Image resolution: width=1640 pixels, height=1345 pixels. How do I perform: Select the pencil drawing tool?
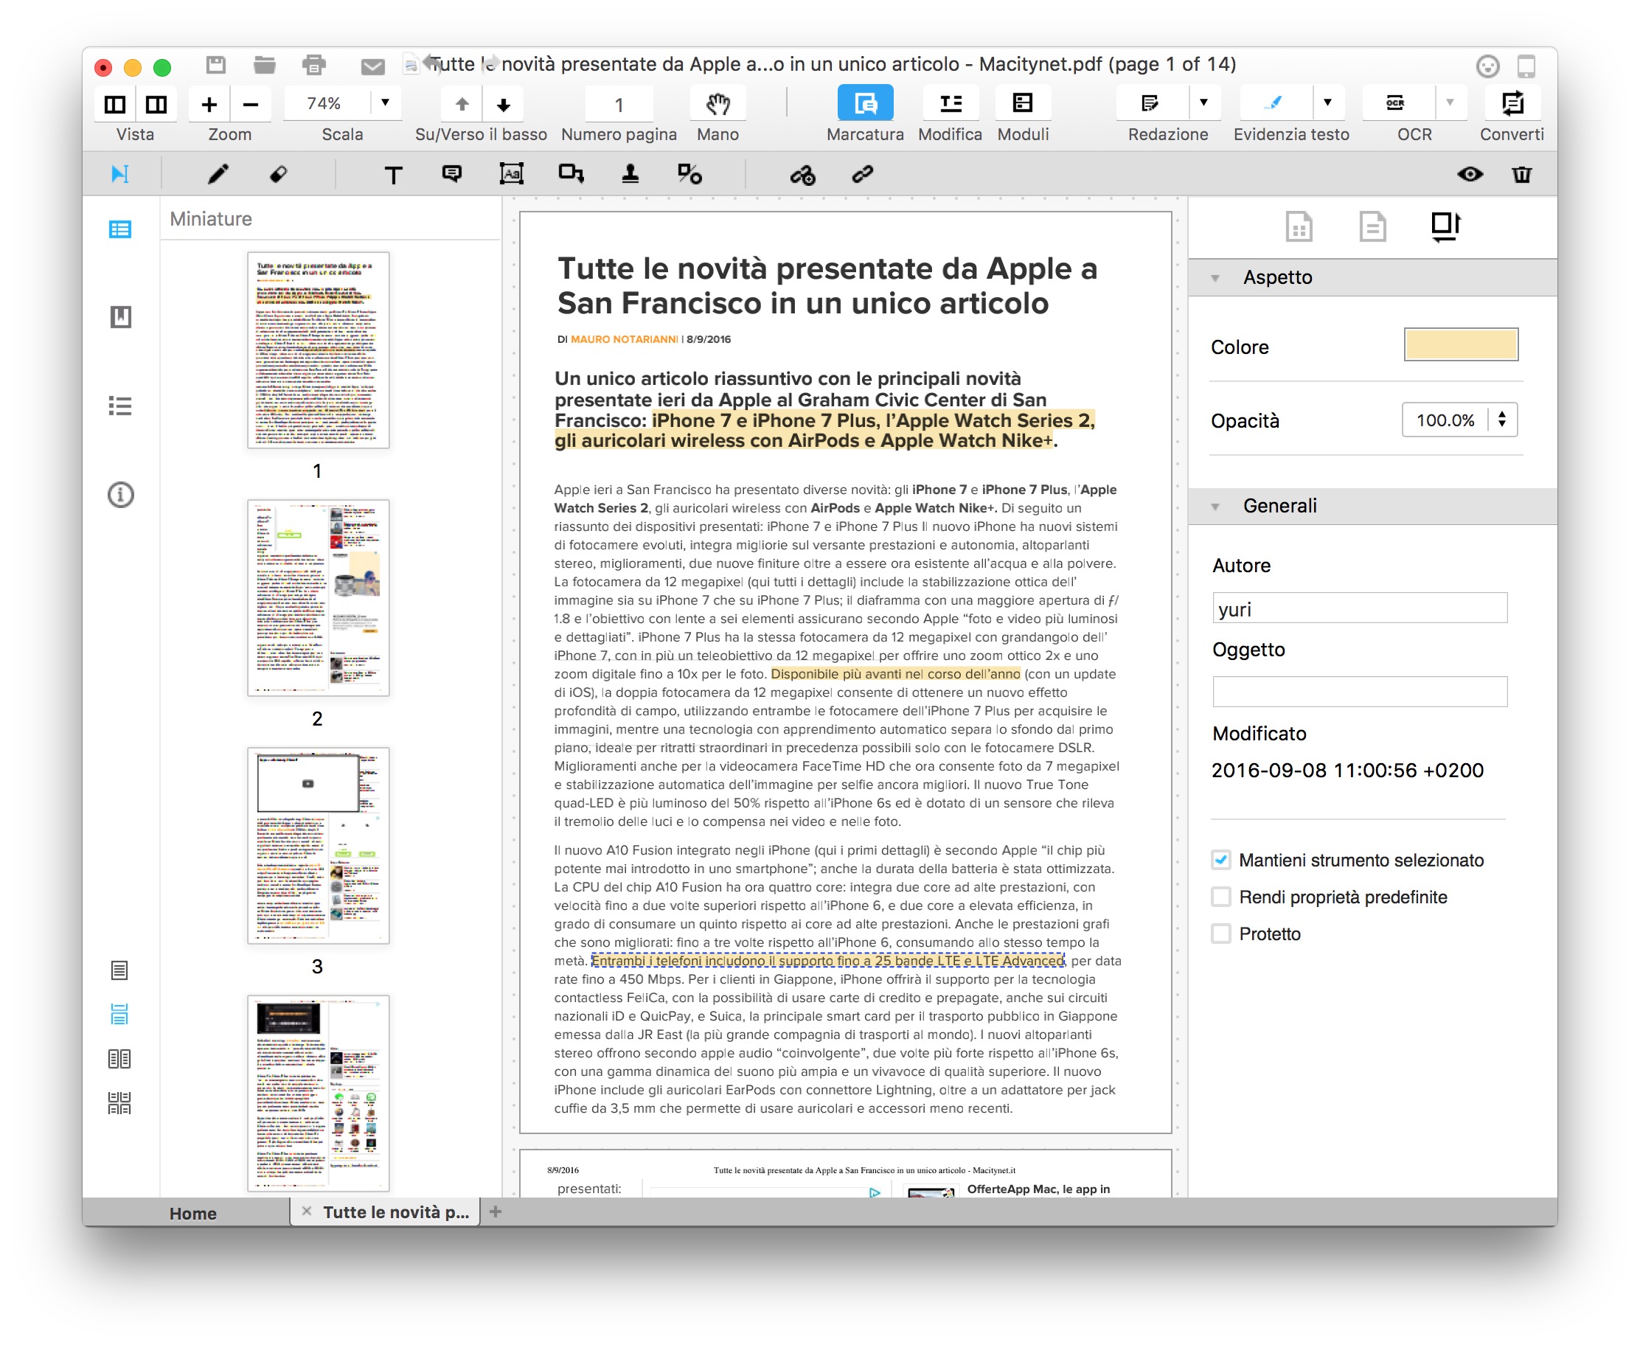218,174
